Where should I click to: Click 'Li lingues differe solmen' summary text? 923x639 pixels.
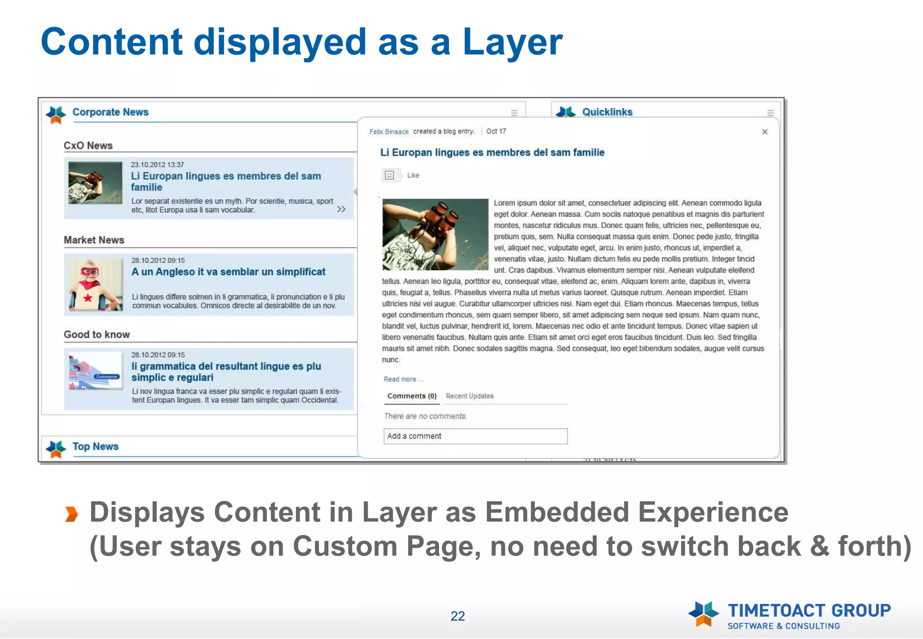coord(238,301)
